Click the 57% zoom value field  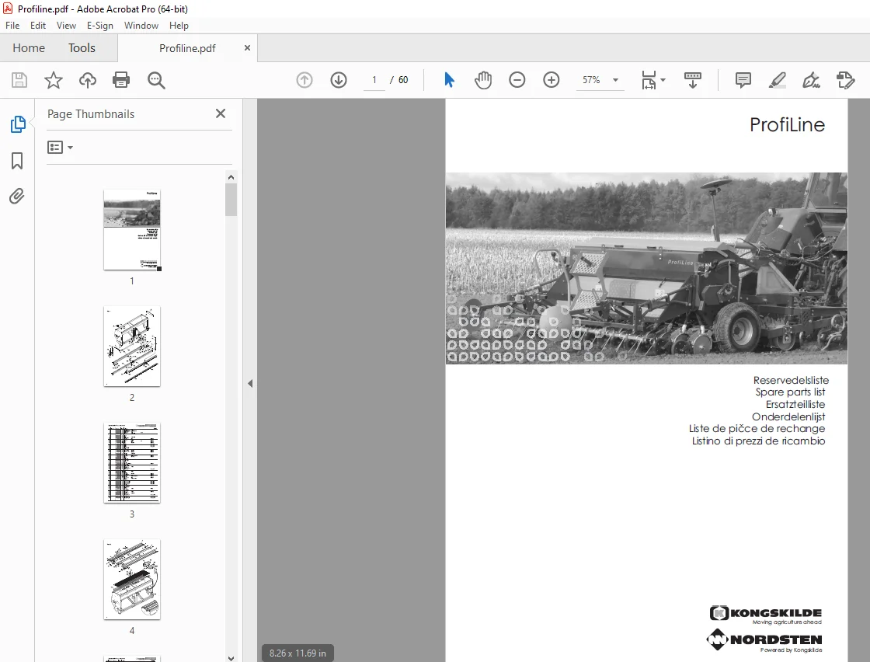click(x=591, y=80)
